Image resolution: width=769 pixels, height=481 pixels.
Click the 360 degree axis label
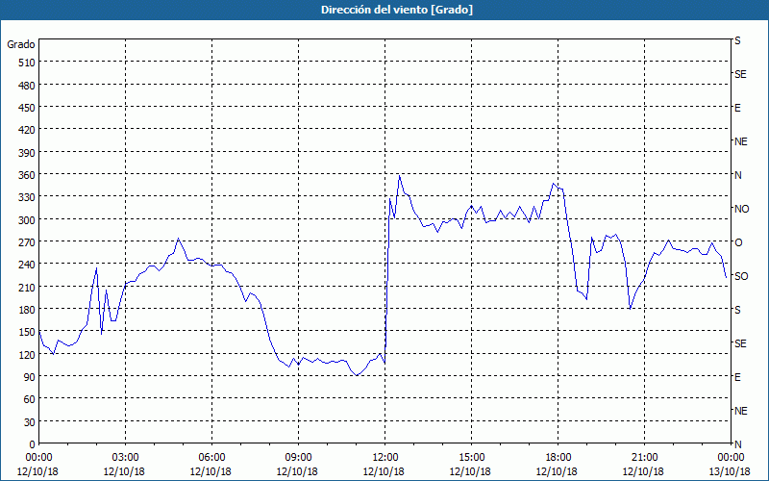(x=28, y=175)
